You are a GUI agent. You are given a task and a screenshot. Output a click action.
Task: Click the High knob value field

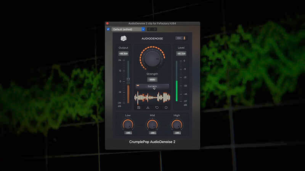(x=177, y=133)
